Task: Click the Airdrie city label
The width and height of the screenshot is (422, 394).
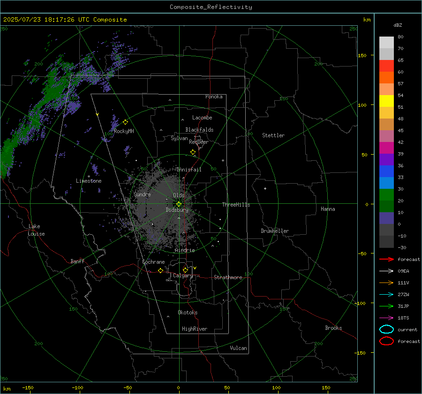Action: 185,250
